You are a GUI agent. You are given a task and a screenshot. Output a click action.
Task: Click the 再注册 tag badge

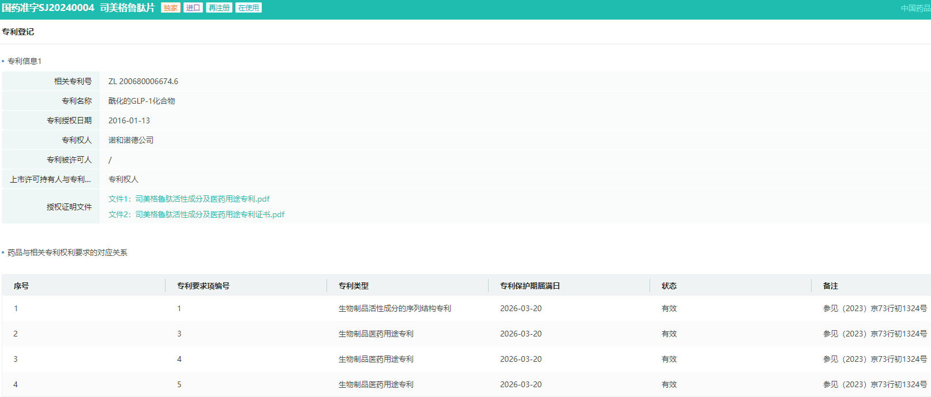tap(219, 8)
